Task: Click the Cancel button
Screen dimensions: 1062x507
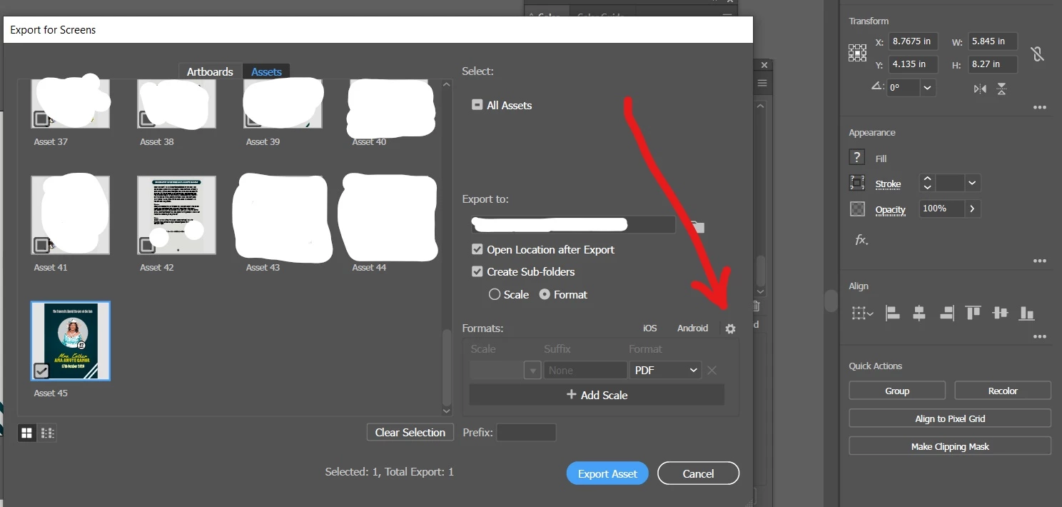Action: (698, 473)
